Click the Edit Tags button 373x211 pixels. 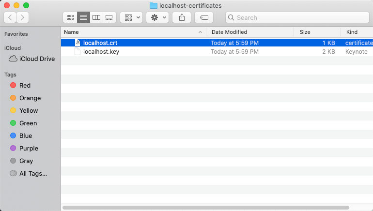coord(204,17)
